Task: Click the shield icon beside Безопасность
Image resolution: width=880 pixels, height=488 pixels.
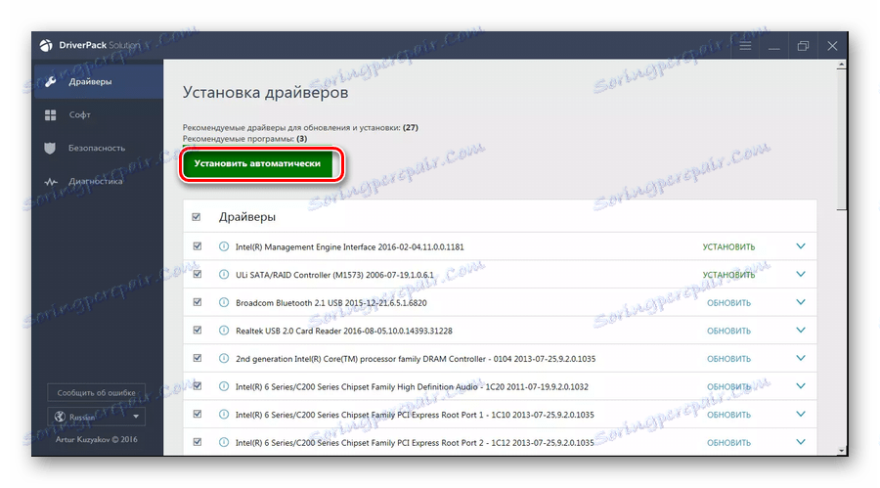Action: 50,149
